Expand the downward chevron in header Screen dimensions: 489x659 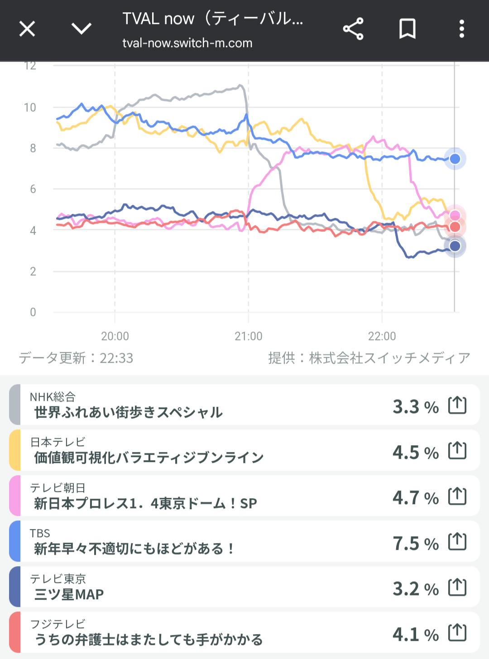click(x=81, y=29)
